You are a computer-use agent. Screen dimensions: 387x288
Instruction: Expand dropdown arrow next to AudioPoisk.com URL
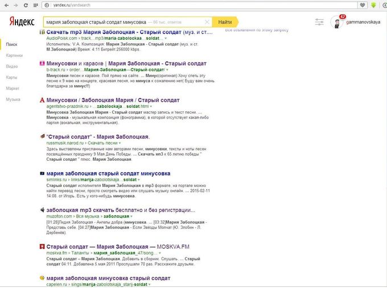166,39
